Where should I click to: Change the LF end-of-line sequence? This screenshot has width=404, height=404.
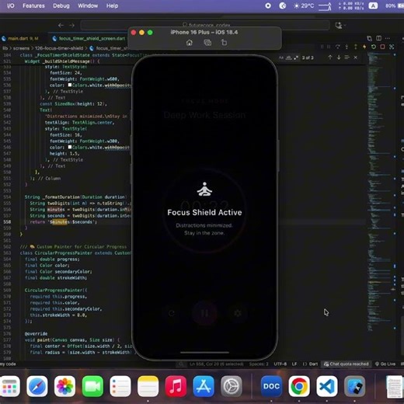[x=294, y=364]
